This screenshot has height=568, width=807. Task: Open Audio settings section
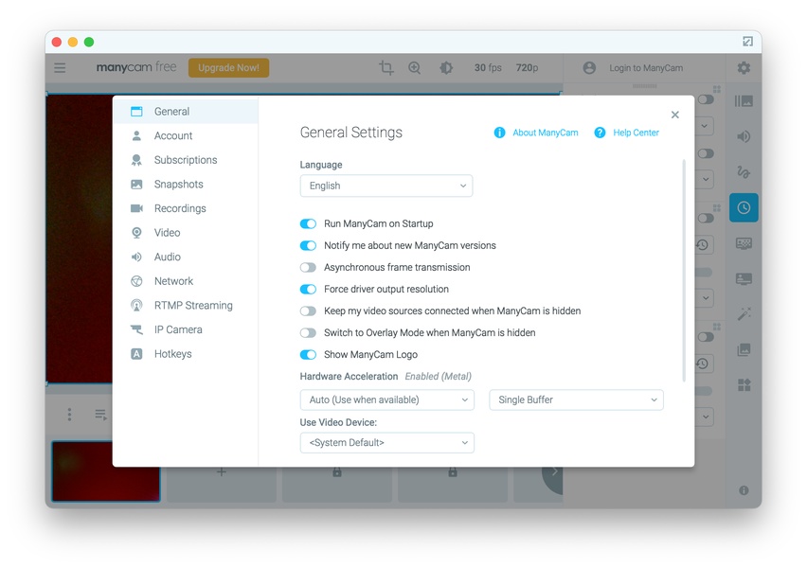click(x=186, y=257)
